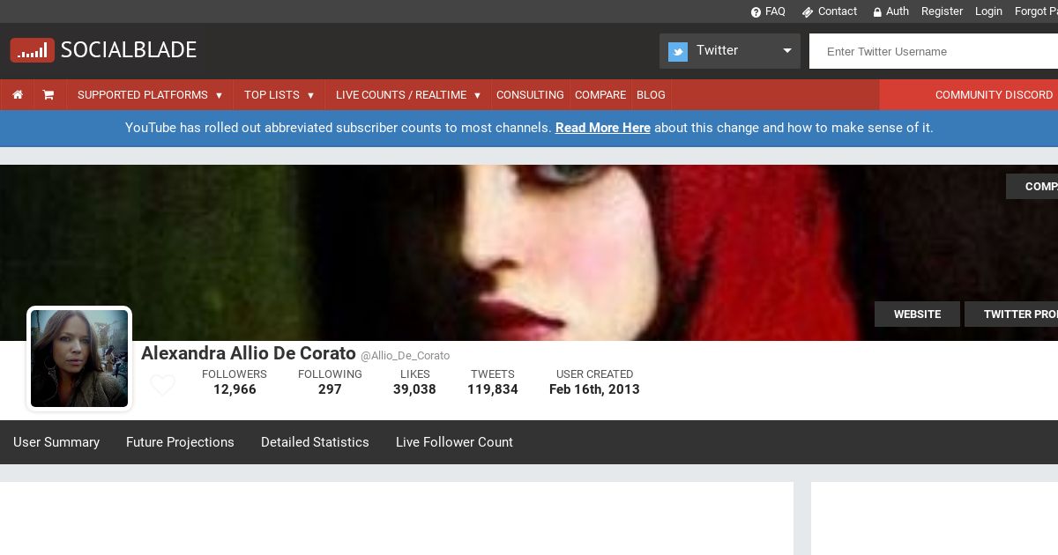The height and width of the screenshot is (555, 1058).
Task: Follow the Read More Here link
Action: (603, 128)
